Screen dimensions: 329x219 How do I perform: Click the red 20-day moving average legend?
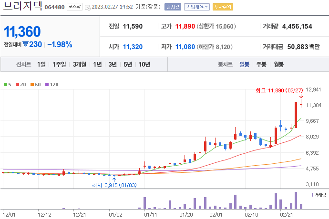21,84
